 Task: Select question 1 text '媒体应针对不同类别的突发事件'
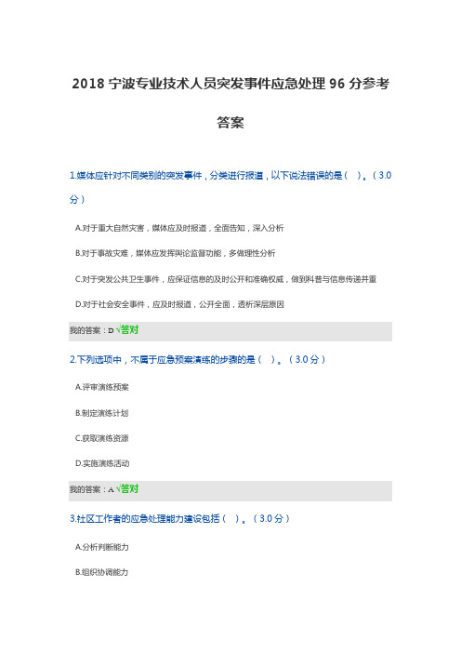coord(139,176)
